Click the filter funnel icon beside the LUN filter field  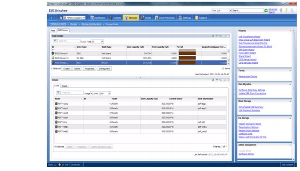58,93
